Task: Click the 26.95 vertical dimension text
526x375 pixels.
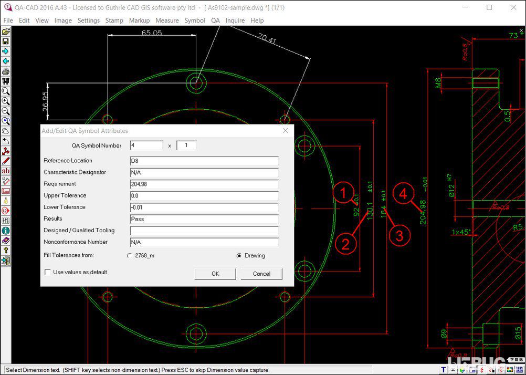Action: (46, 102)
